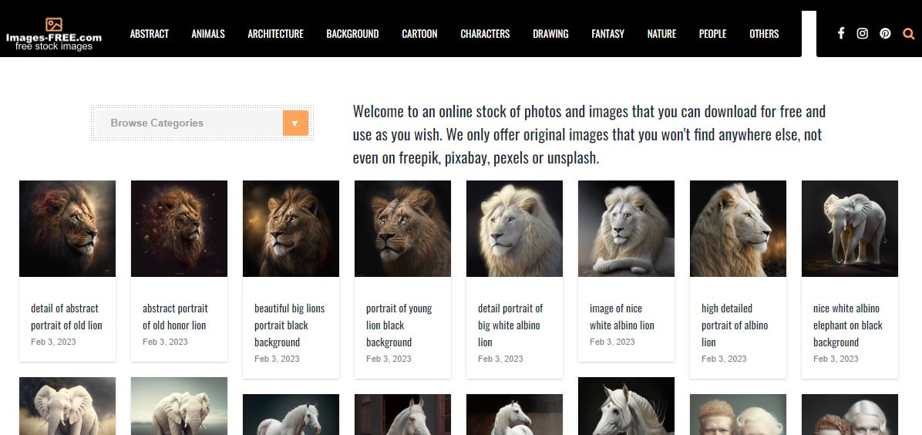
Task: Open 'image of nice white albino lion' link
Action: point(622,317)
